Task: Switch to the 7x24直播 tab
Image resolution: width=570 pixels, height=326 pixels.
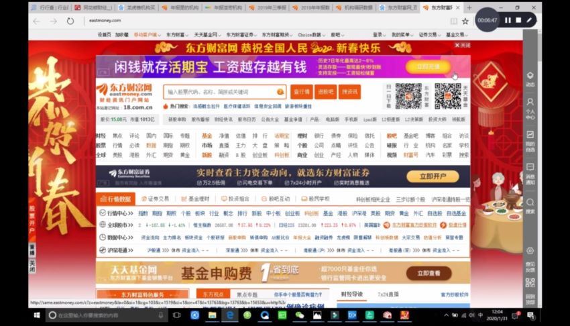Action: pos(388,294)
